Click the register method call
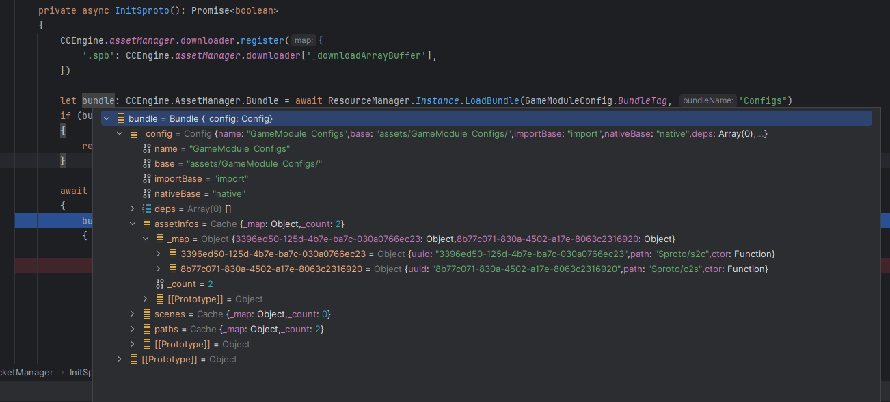The image size is (890, 402). click(x=262, y=41)
